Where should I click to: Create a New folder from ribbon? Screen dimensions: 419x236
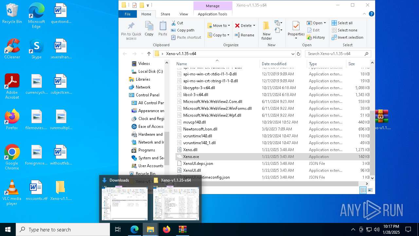(x=266, y=30)
